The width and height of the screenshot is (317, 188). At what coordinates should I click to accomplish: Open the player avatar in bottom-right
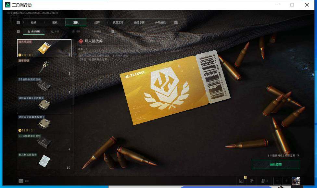click(296, 181)
